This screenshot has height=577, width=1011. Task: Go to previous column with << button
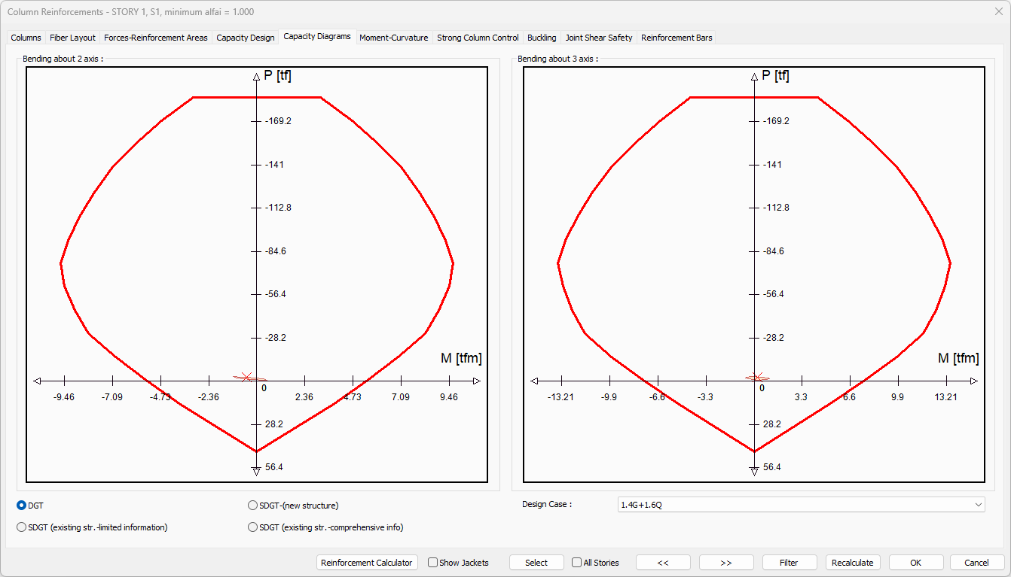pos(663,563)
